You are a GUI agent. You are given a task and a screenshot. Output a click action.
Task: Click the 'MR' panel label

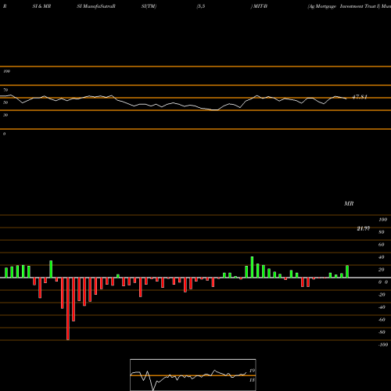(349, 203)
